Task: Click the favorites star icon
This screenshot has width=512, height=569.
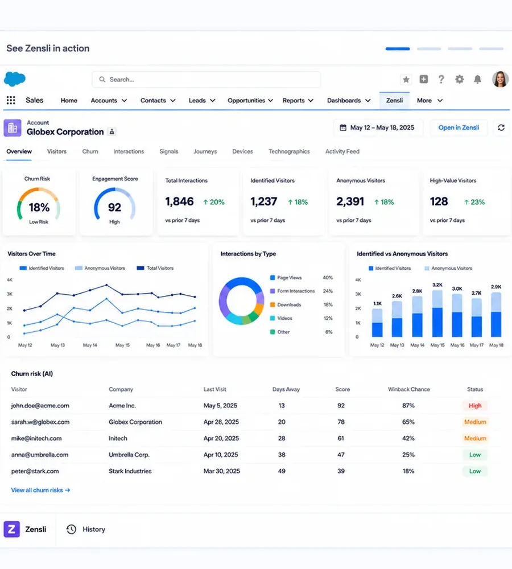Action: point(406,79)
